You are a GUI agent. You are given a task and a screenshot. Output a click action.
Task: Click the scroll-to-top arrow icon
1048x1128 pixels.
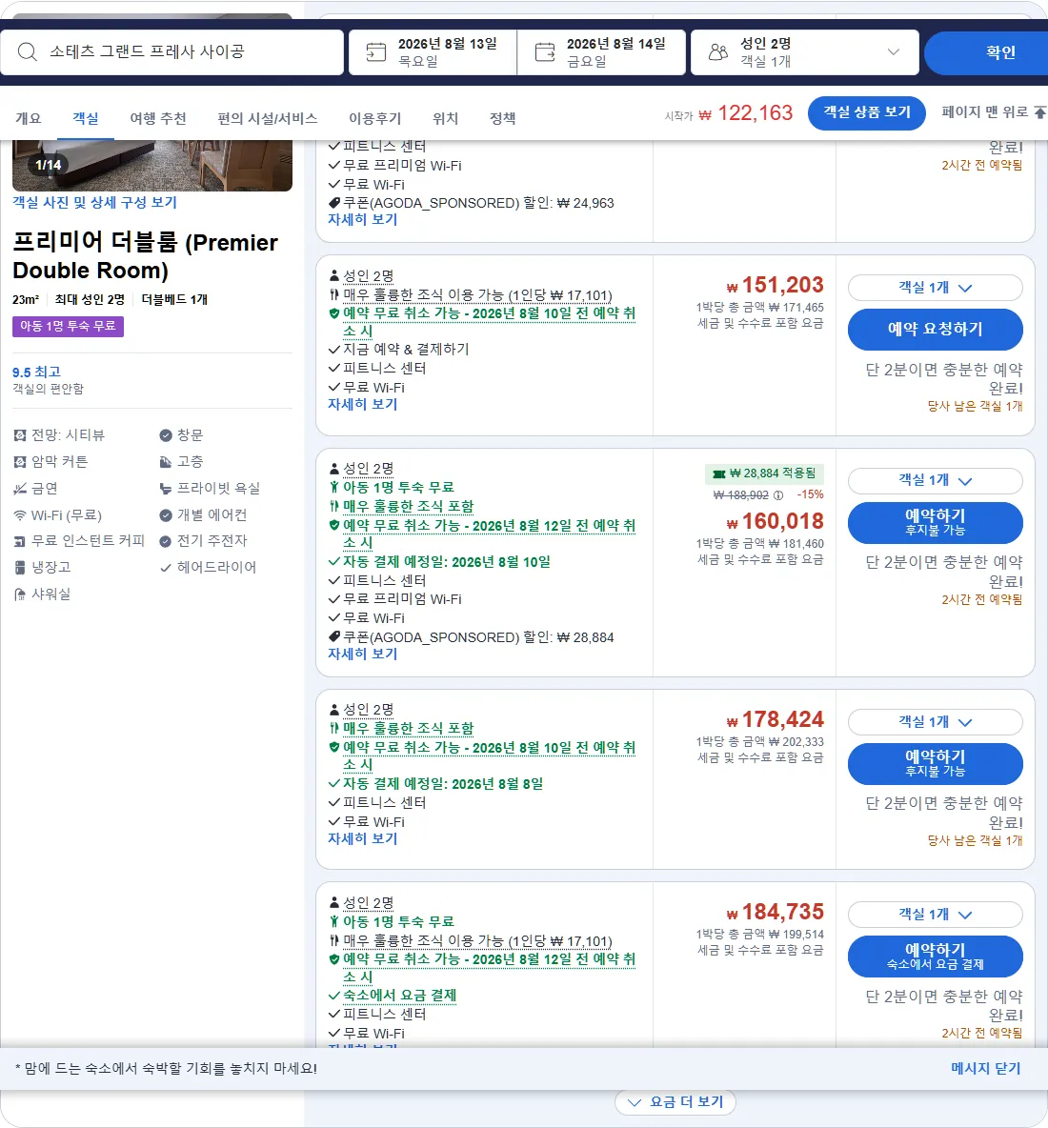click(1039, 112)
